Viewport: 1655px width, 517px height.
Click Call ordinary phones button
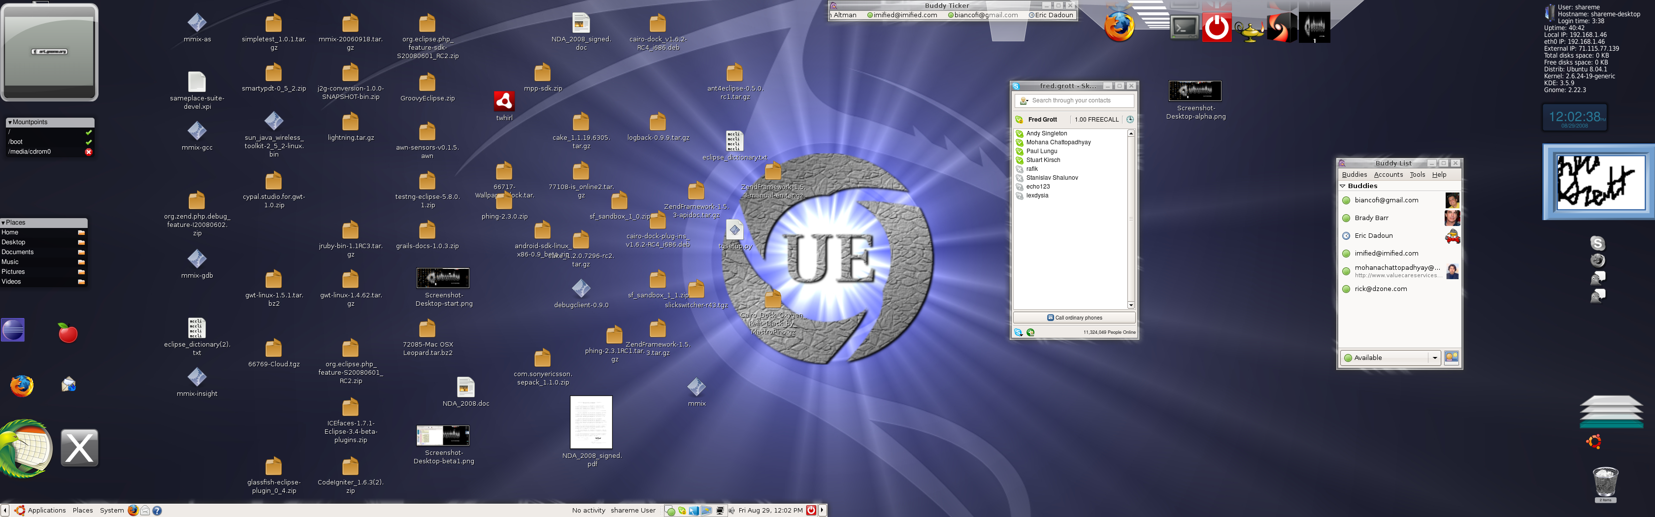pyautogui.click(x=1074, y=317)
